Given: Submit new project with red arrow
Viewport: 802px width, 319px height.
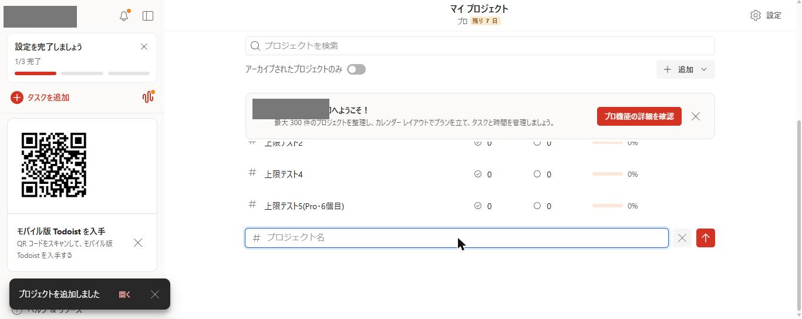Looking at the screenshot, I should pos(706,238).
